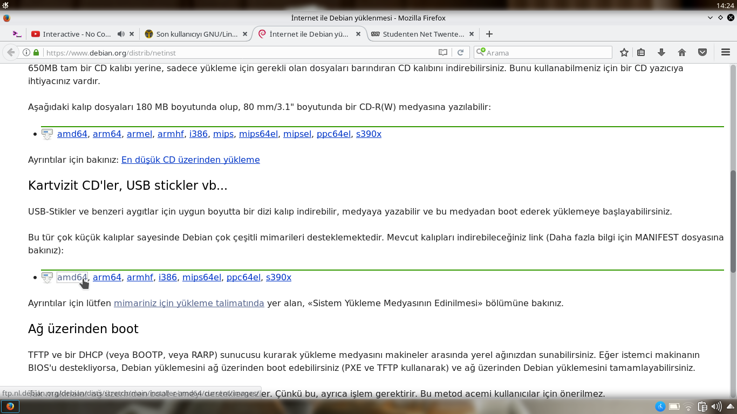Reload the page with refresh icon
This screenshot has width=737, height=414.
click(460, 52)
